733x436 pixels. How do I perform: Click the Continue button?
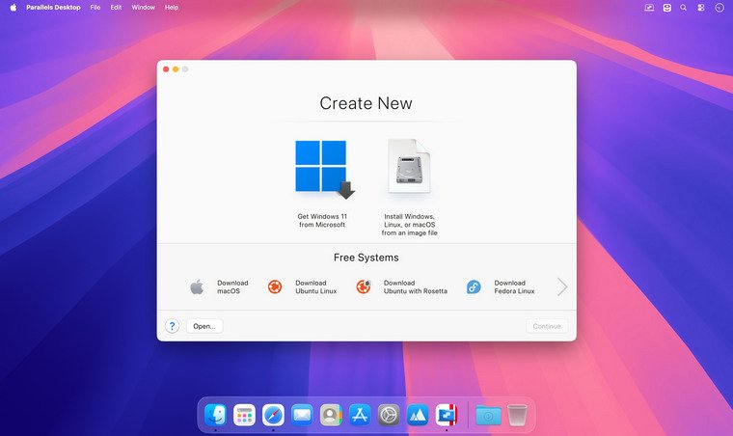pos(547,326)
